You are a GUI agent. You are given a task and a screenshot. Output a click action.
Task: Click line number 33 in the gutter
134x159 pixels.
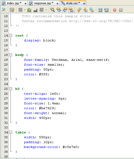pos(6,128)
